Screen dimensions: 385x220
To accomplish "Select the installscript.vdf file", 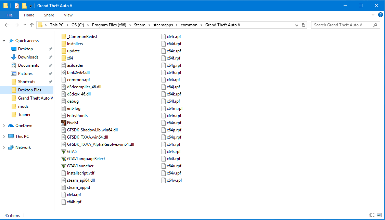I will coord(81,173).
